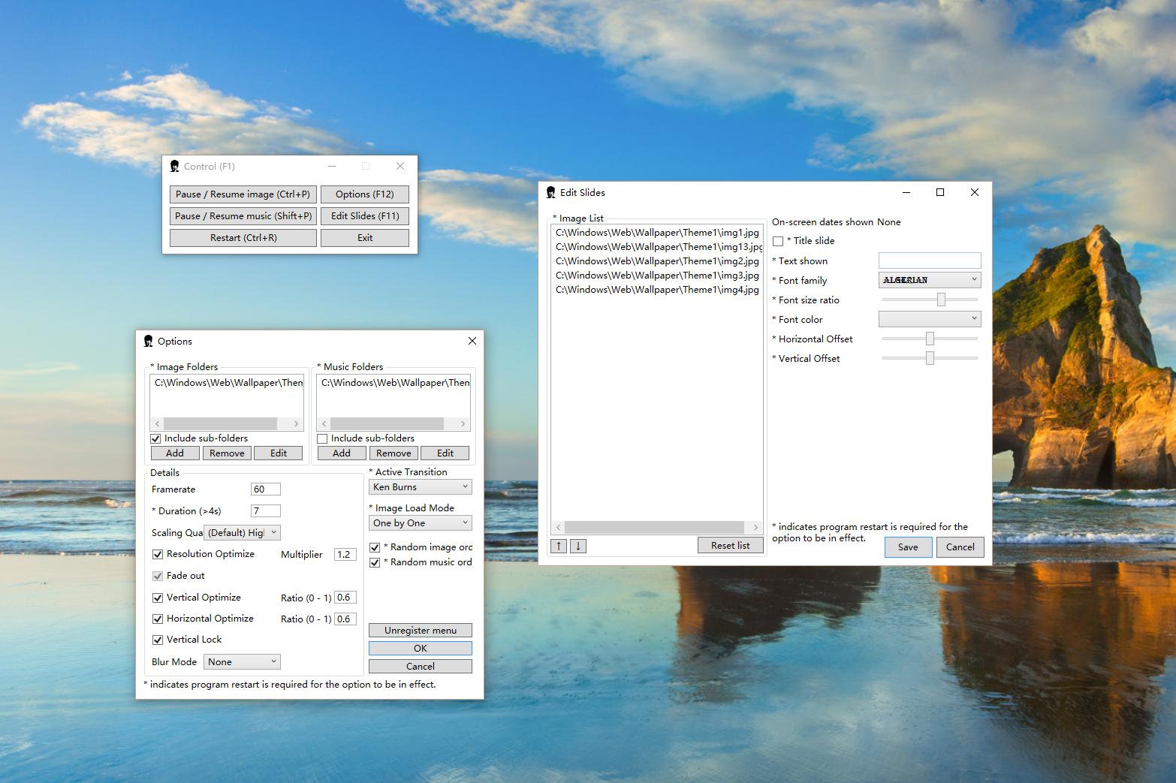Click Pause / Resume image (Ctrl+P)
The width and height of the screenshot is (1176, 783).
coord(243,194)
